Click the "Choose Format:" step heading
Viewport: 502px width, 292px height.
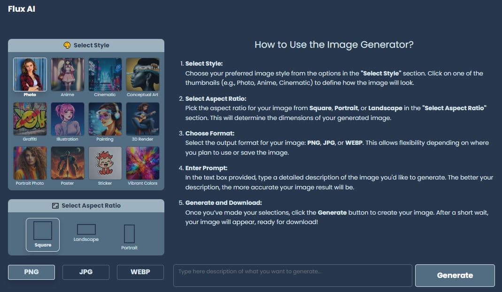(210, 133)
